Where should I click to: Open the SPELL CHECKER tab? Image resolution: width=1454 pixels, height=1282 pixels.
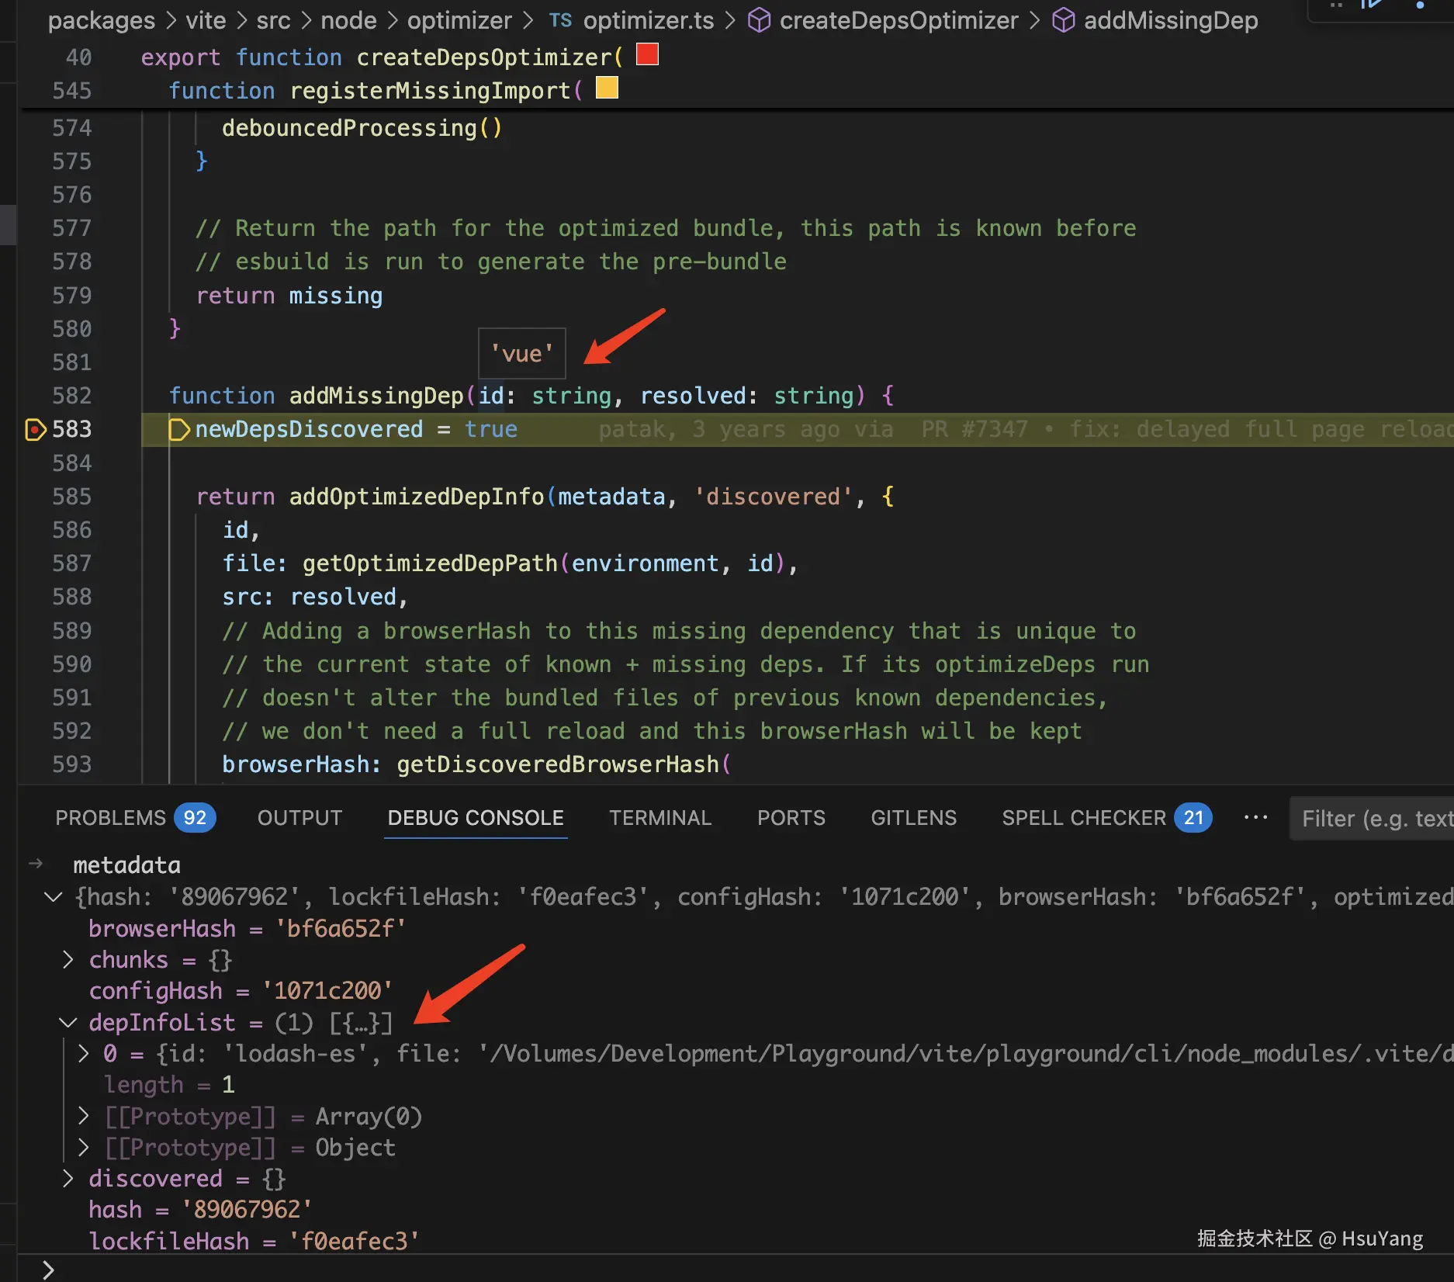[1106, 818]
